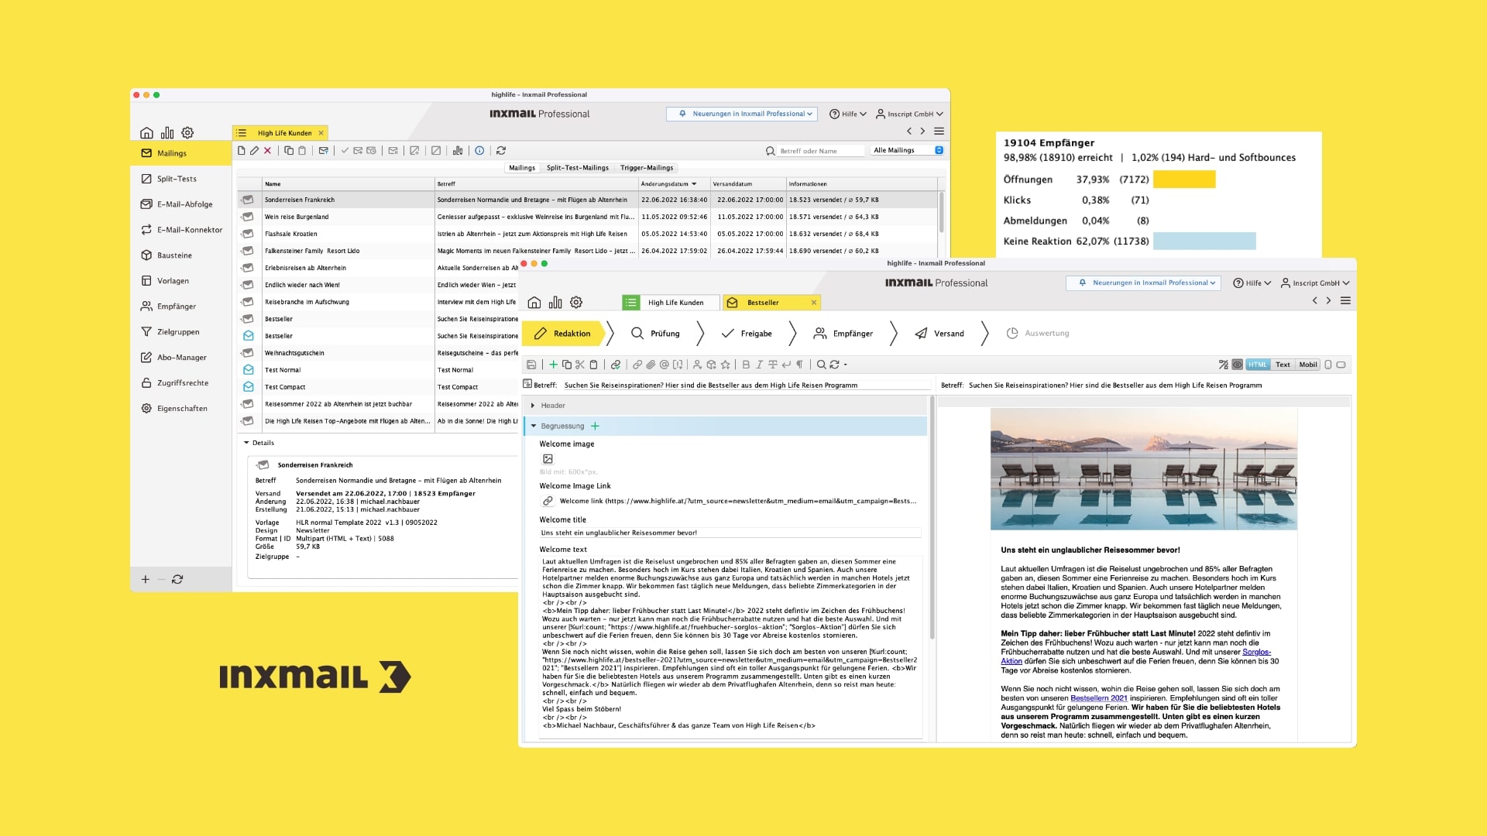The height and width of the screenshot is (836, 1487).
Task: Toggle the HTML preview mode button
Action: [1258, 365]
